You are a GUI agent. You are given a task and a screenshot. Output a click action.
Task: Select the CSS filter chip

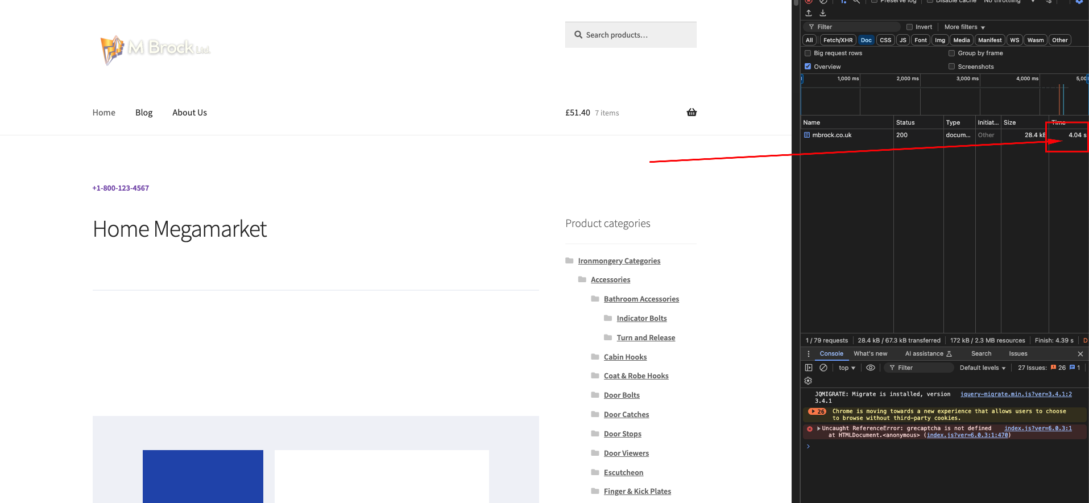pyautogui.click(x=885, y=40)
